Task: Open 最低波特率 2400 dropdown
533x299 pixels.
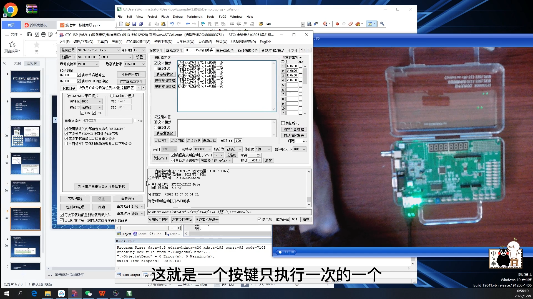Action: tap(88, 64)
